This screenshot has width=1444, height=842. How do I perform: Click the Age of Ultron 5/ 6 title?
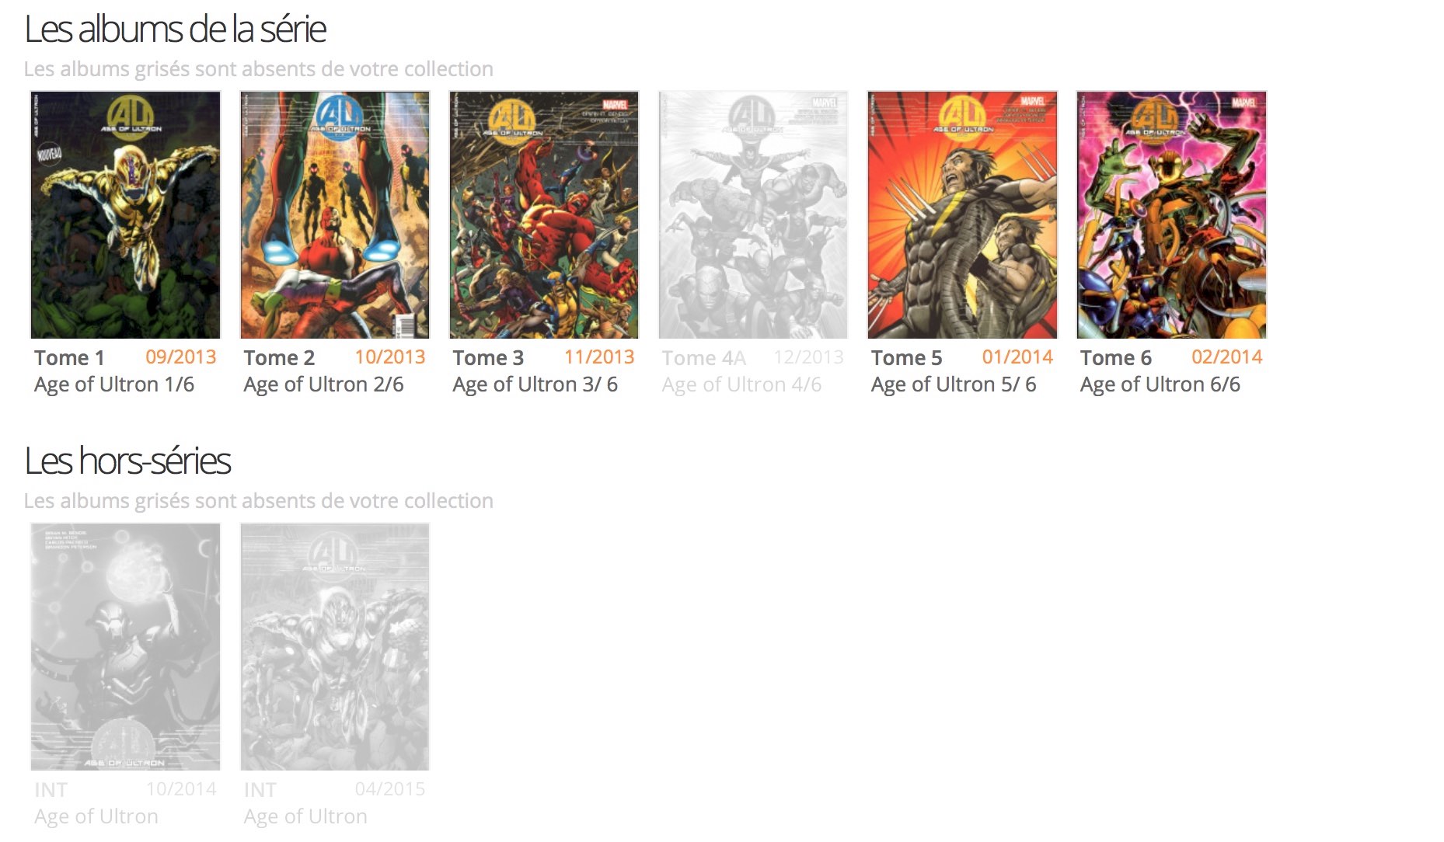coord(954,384)
